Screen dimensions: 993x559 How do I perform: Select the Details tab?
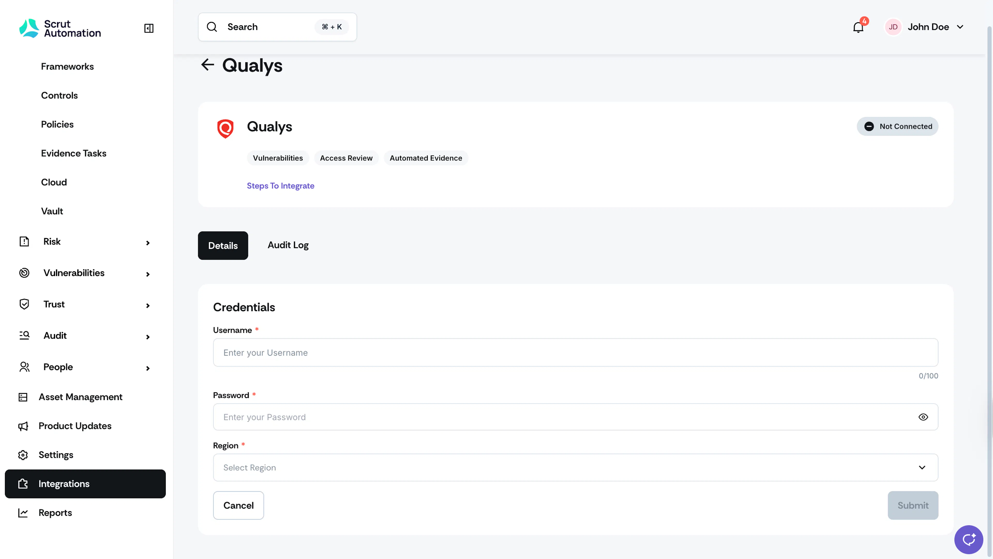click(x=223, y=246)
